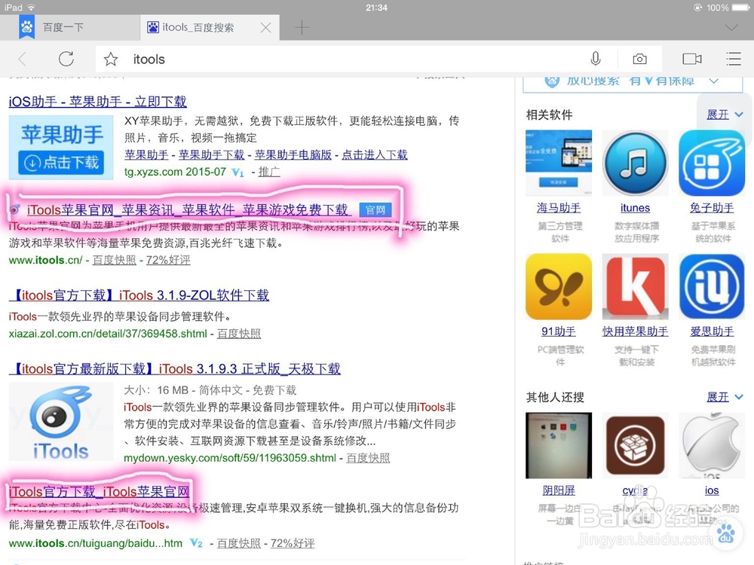The width and height of the screenshot is (754, 565).
Task: Click the www.itools.cn/ green URL text
Action: coord(45,260)
